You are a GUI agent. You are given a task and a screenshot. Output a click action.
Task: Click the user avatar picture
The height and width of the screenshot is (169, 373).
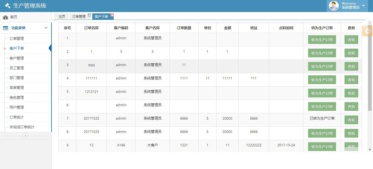point(334,6)
